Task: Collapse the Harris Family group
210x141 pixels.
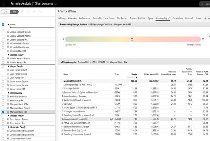Action: point(9,93)
